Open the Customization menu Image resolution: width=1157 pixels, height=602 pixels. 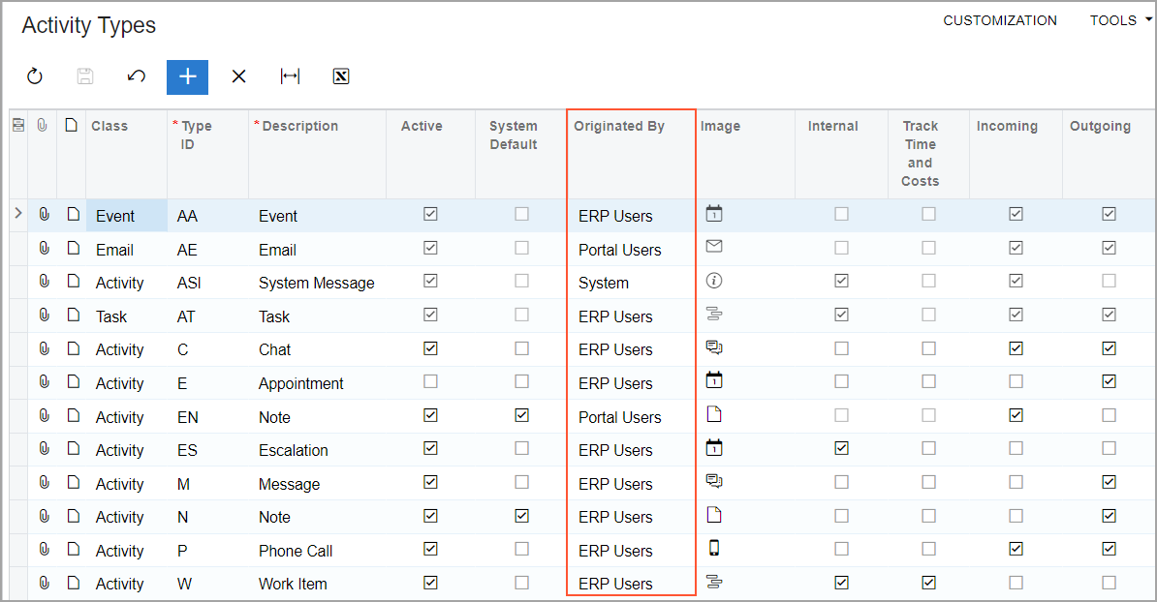tap(1000, 20)
